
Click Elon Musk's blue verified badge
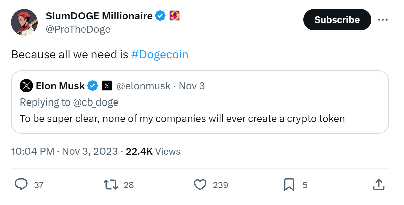coord(93,86)
